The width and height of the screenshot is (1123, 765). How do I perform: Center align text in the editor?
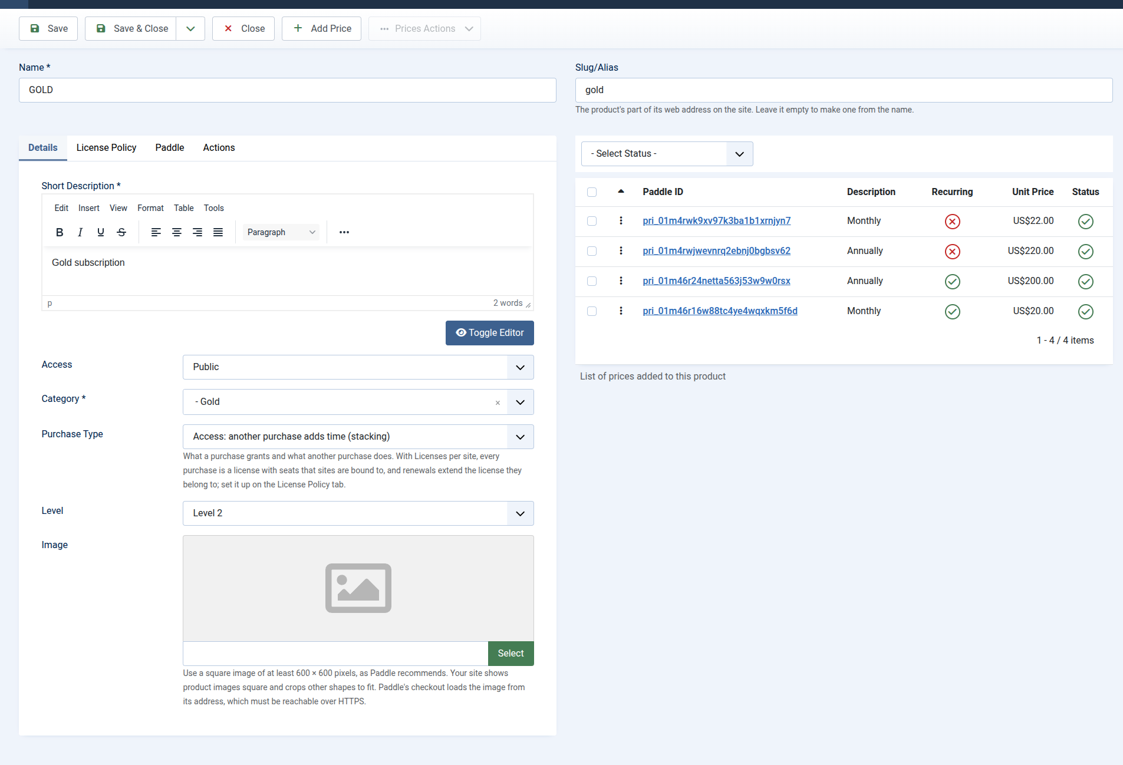[x=177, y=232]
